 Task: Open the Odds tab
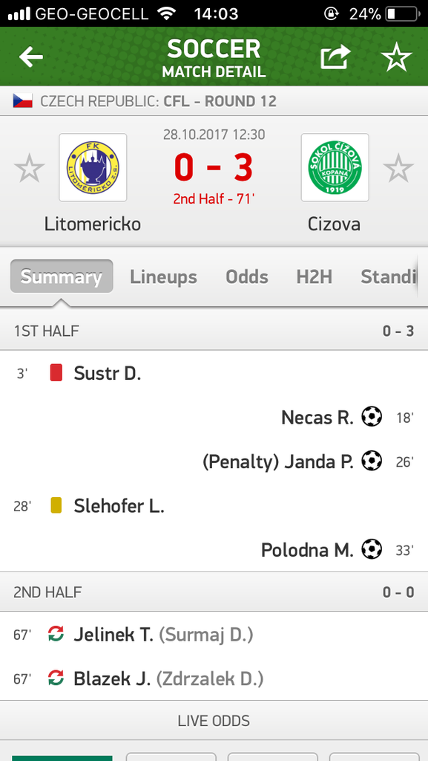tap(247, 277)
